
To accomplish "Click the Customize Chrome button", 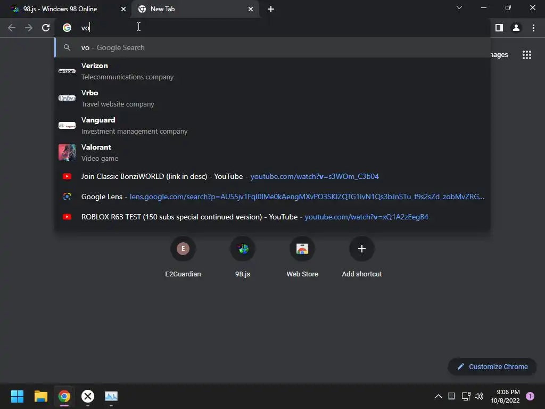I will 492,366.
